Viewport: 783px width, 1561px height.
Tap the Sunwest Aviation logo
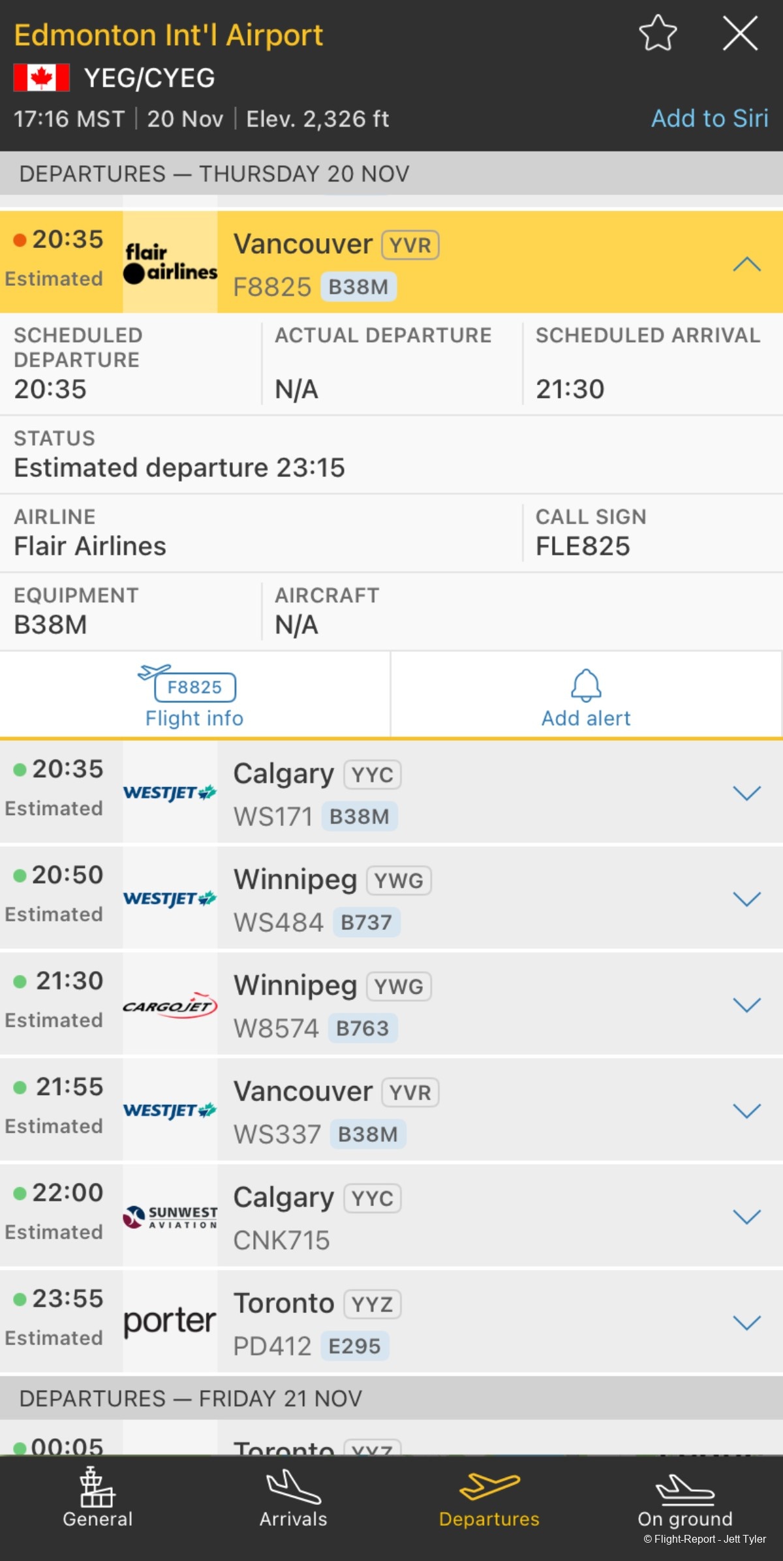tap(170, 1216)
